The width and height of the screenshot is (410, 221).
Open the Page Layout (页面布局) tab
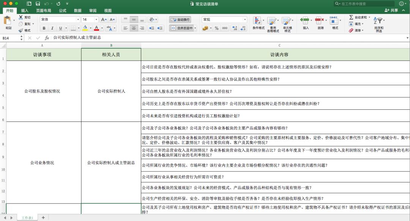(44, 11)
